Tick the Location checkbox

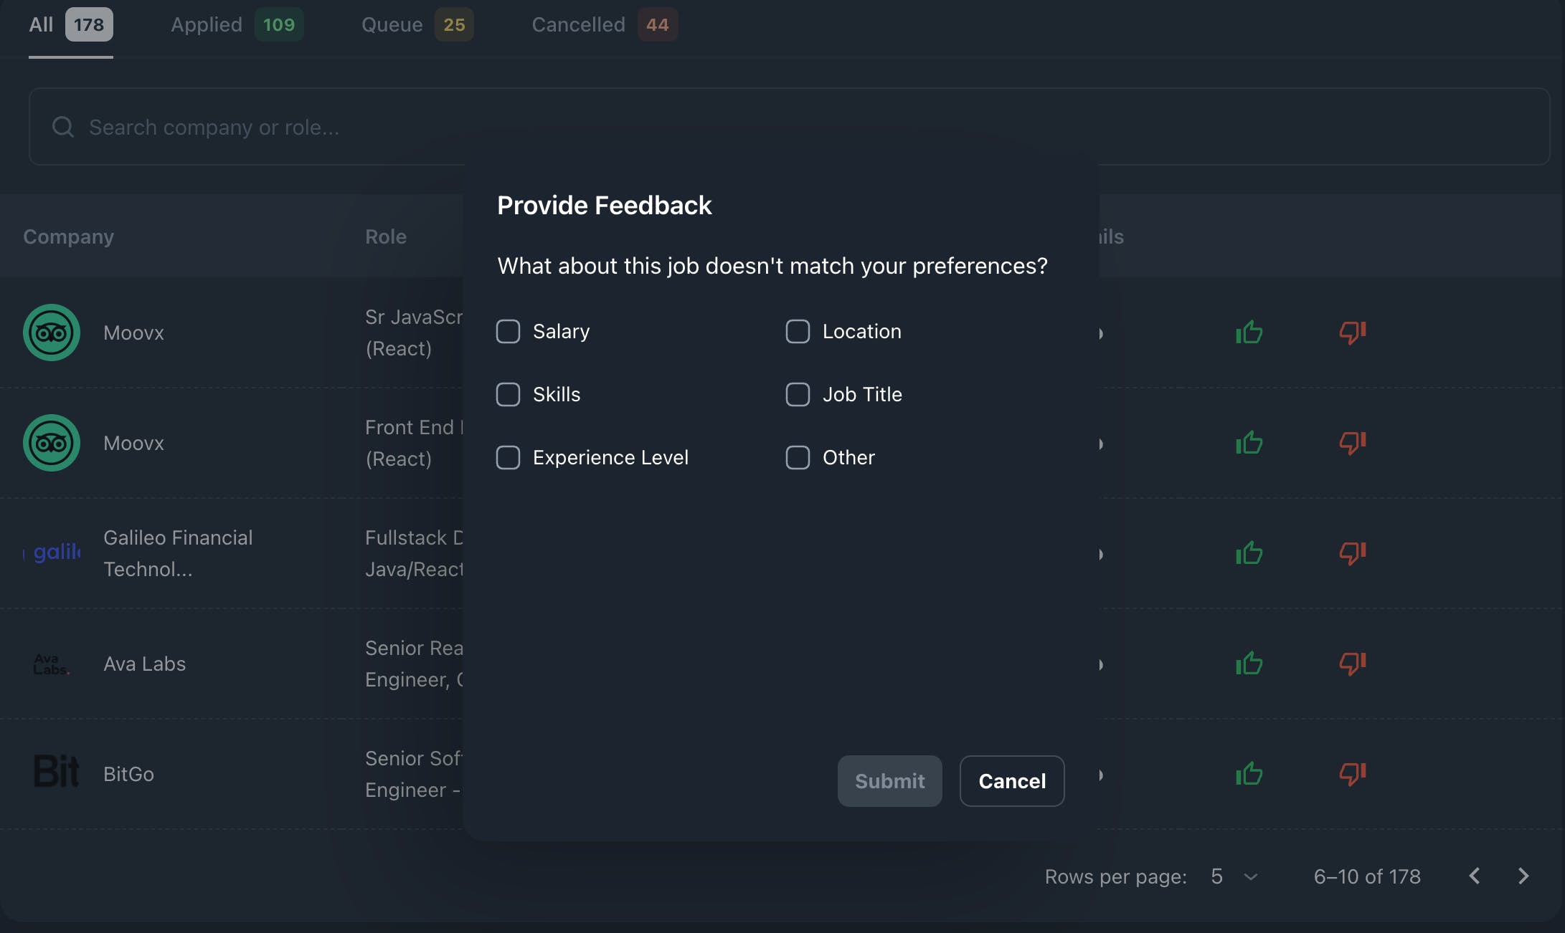[798, 331]
